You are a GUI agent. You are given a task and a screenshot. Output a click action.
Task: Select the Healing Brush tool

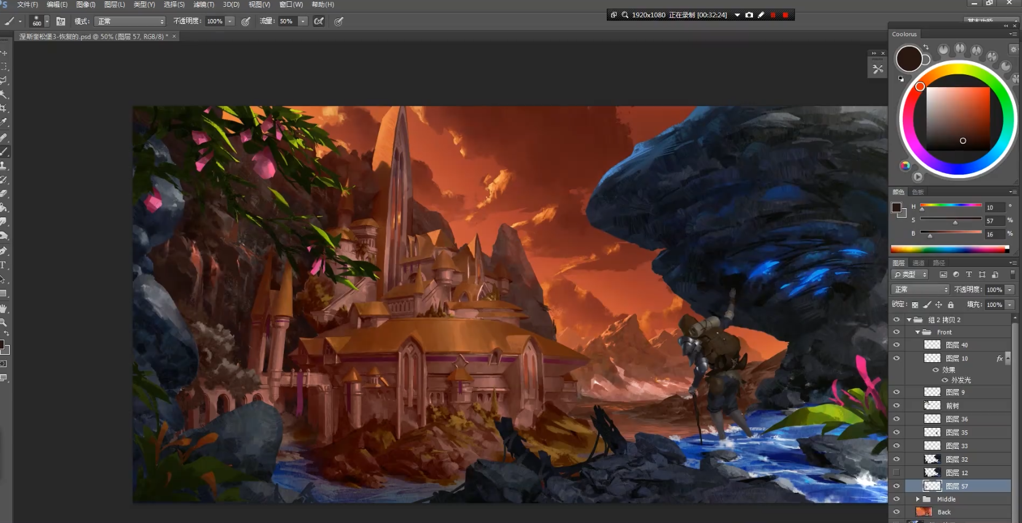point(3,138)
